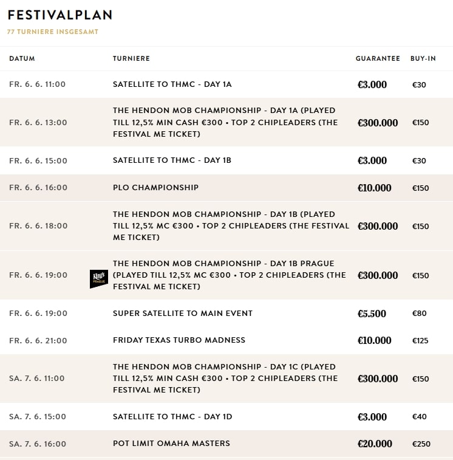Click the €20.000 guarantee amount
The image size is (453, 460).
(375, 444)
